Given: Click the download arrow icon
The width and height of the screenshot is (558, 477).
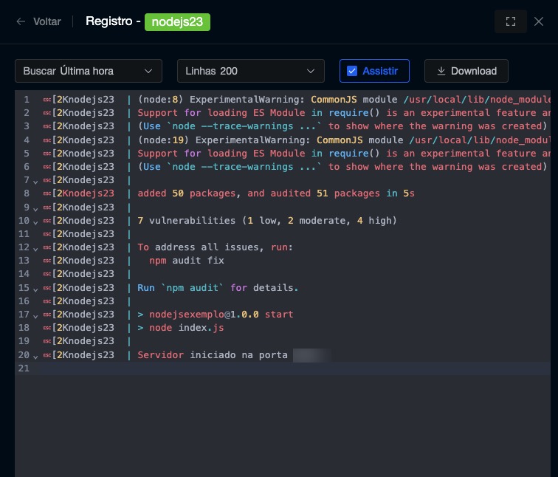Looking at the screenshot, I should tap(441, 71).
